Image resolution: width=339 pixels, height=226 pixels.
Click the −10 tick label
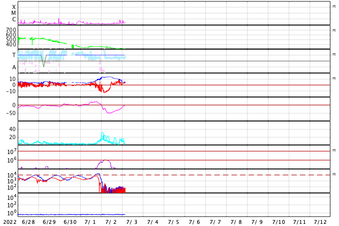click(11, 91)
